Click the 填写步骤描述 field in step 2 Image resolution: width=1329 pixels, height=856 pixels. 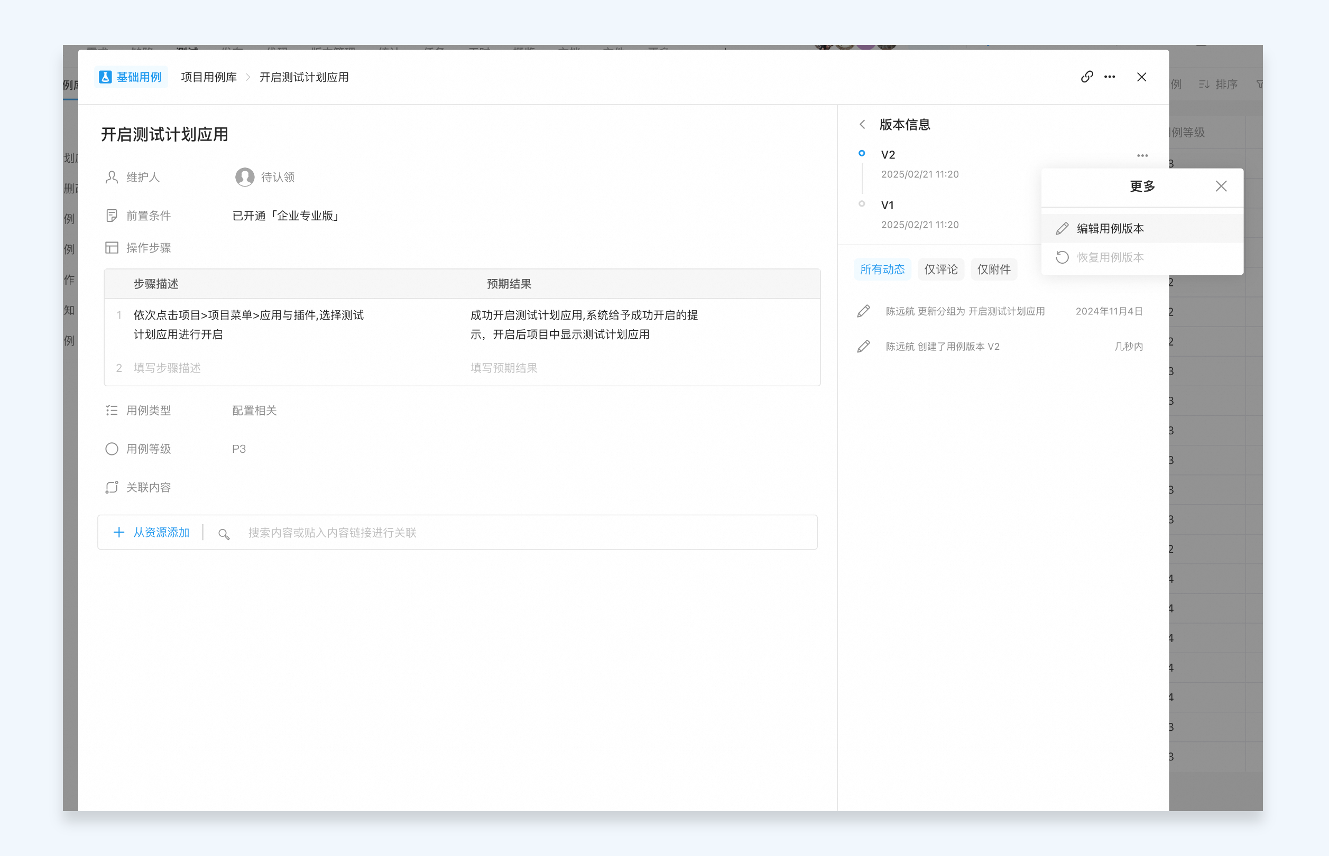167,368
